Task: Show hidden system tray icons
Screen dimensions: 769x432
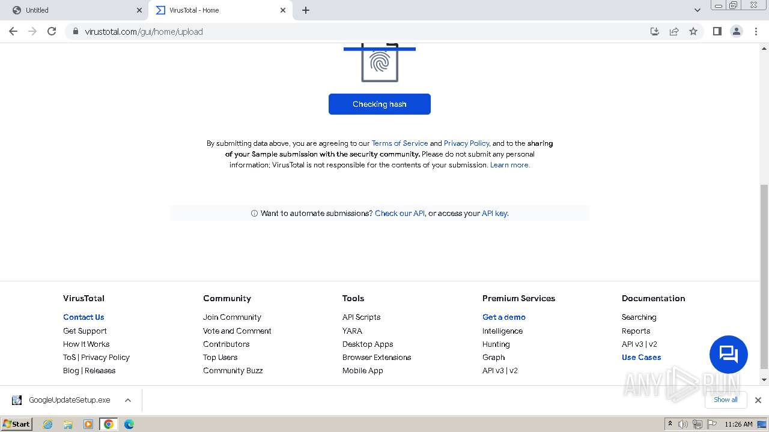Action: coord(670,424)
